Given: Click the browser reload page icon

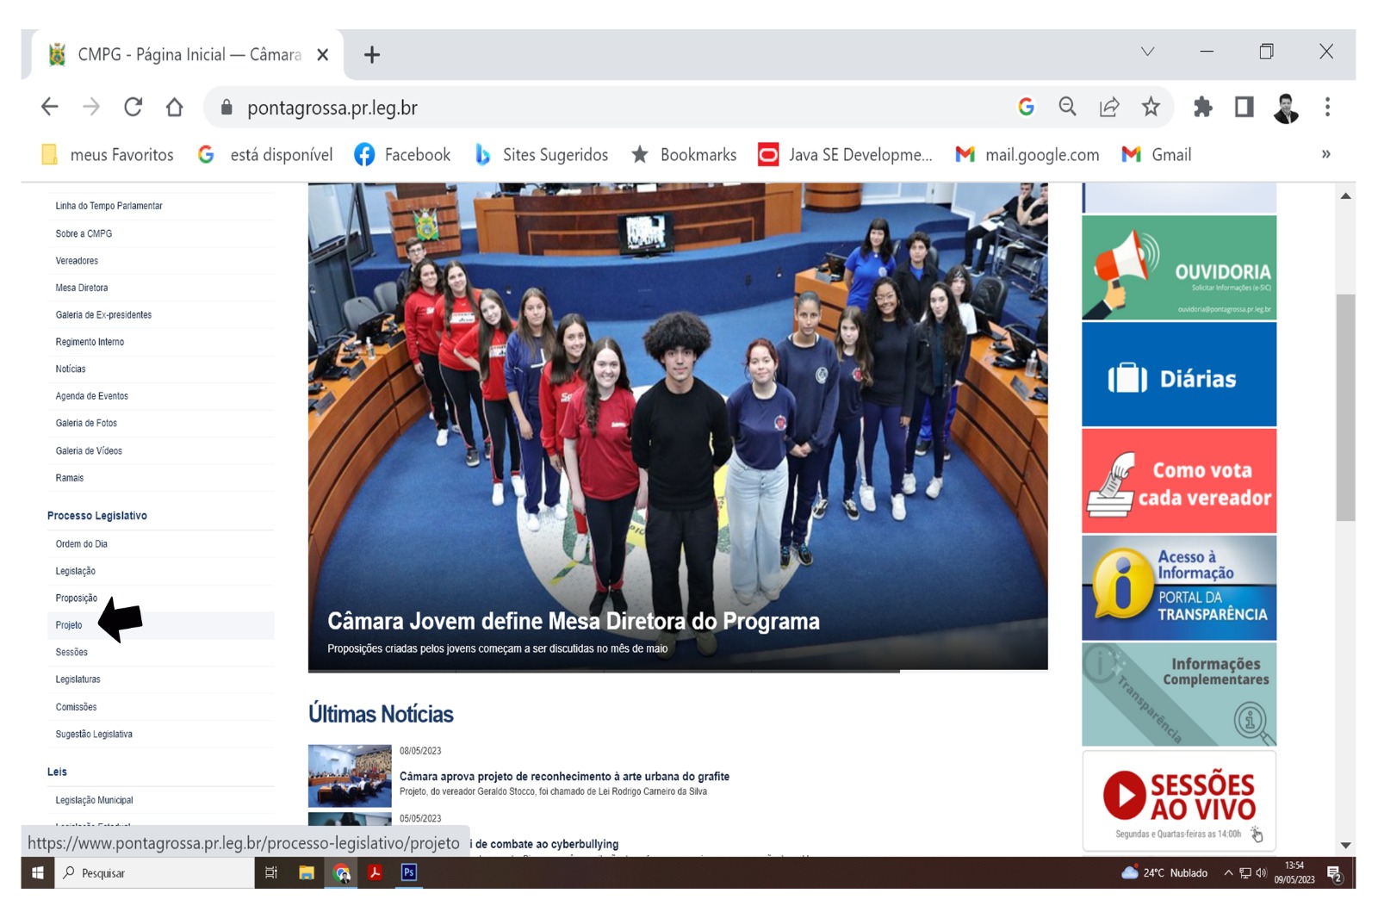Looking at the screenshot, I should click(x=133, y=107).
